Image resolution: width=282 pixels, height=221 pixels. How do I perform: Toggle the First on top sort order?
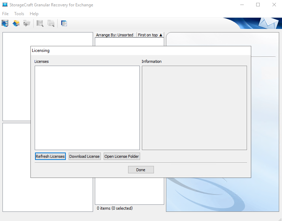coord(150,35)
